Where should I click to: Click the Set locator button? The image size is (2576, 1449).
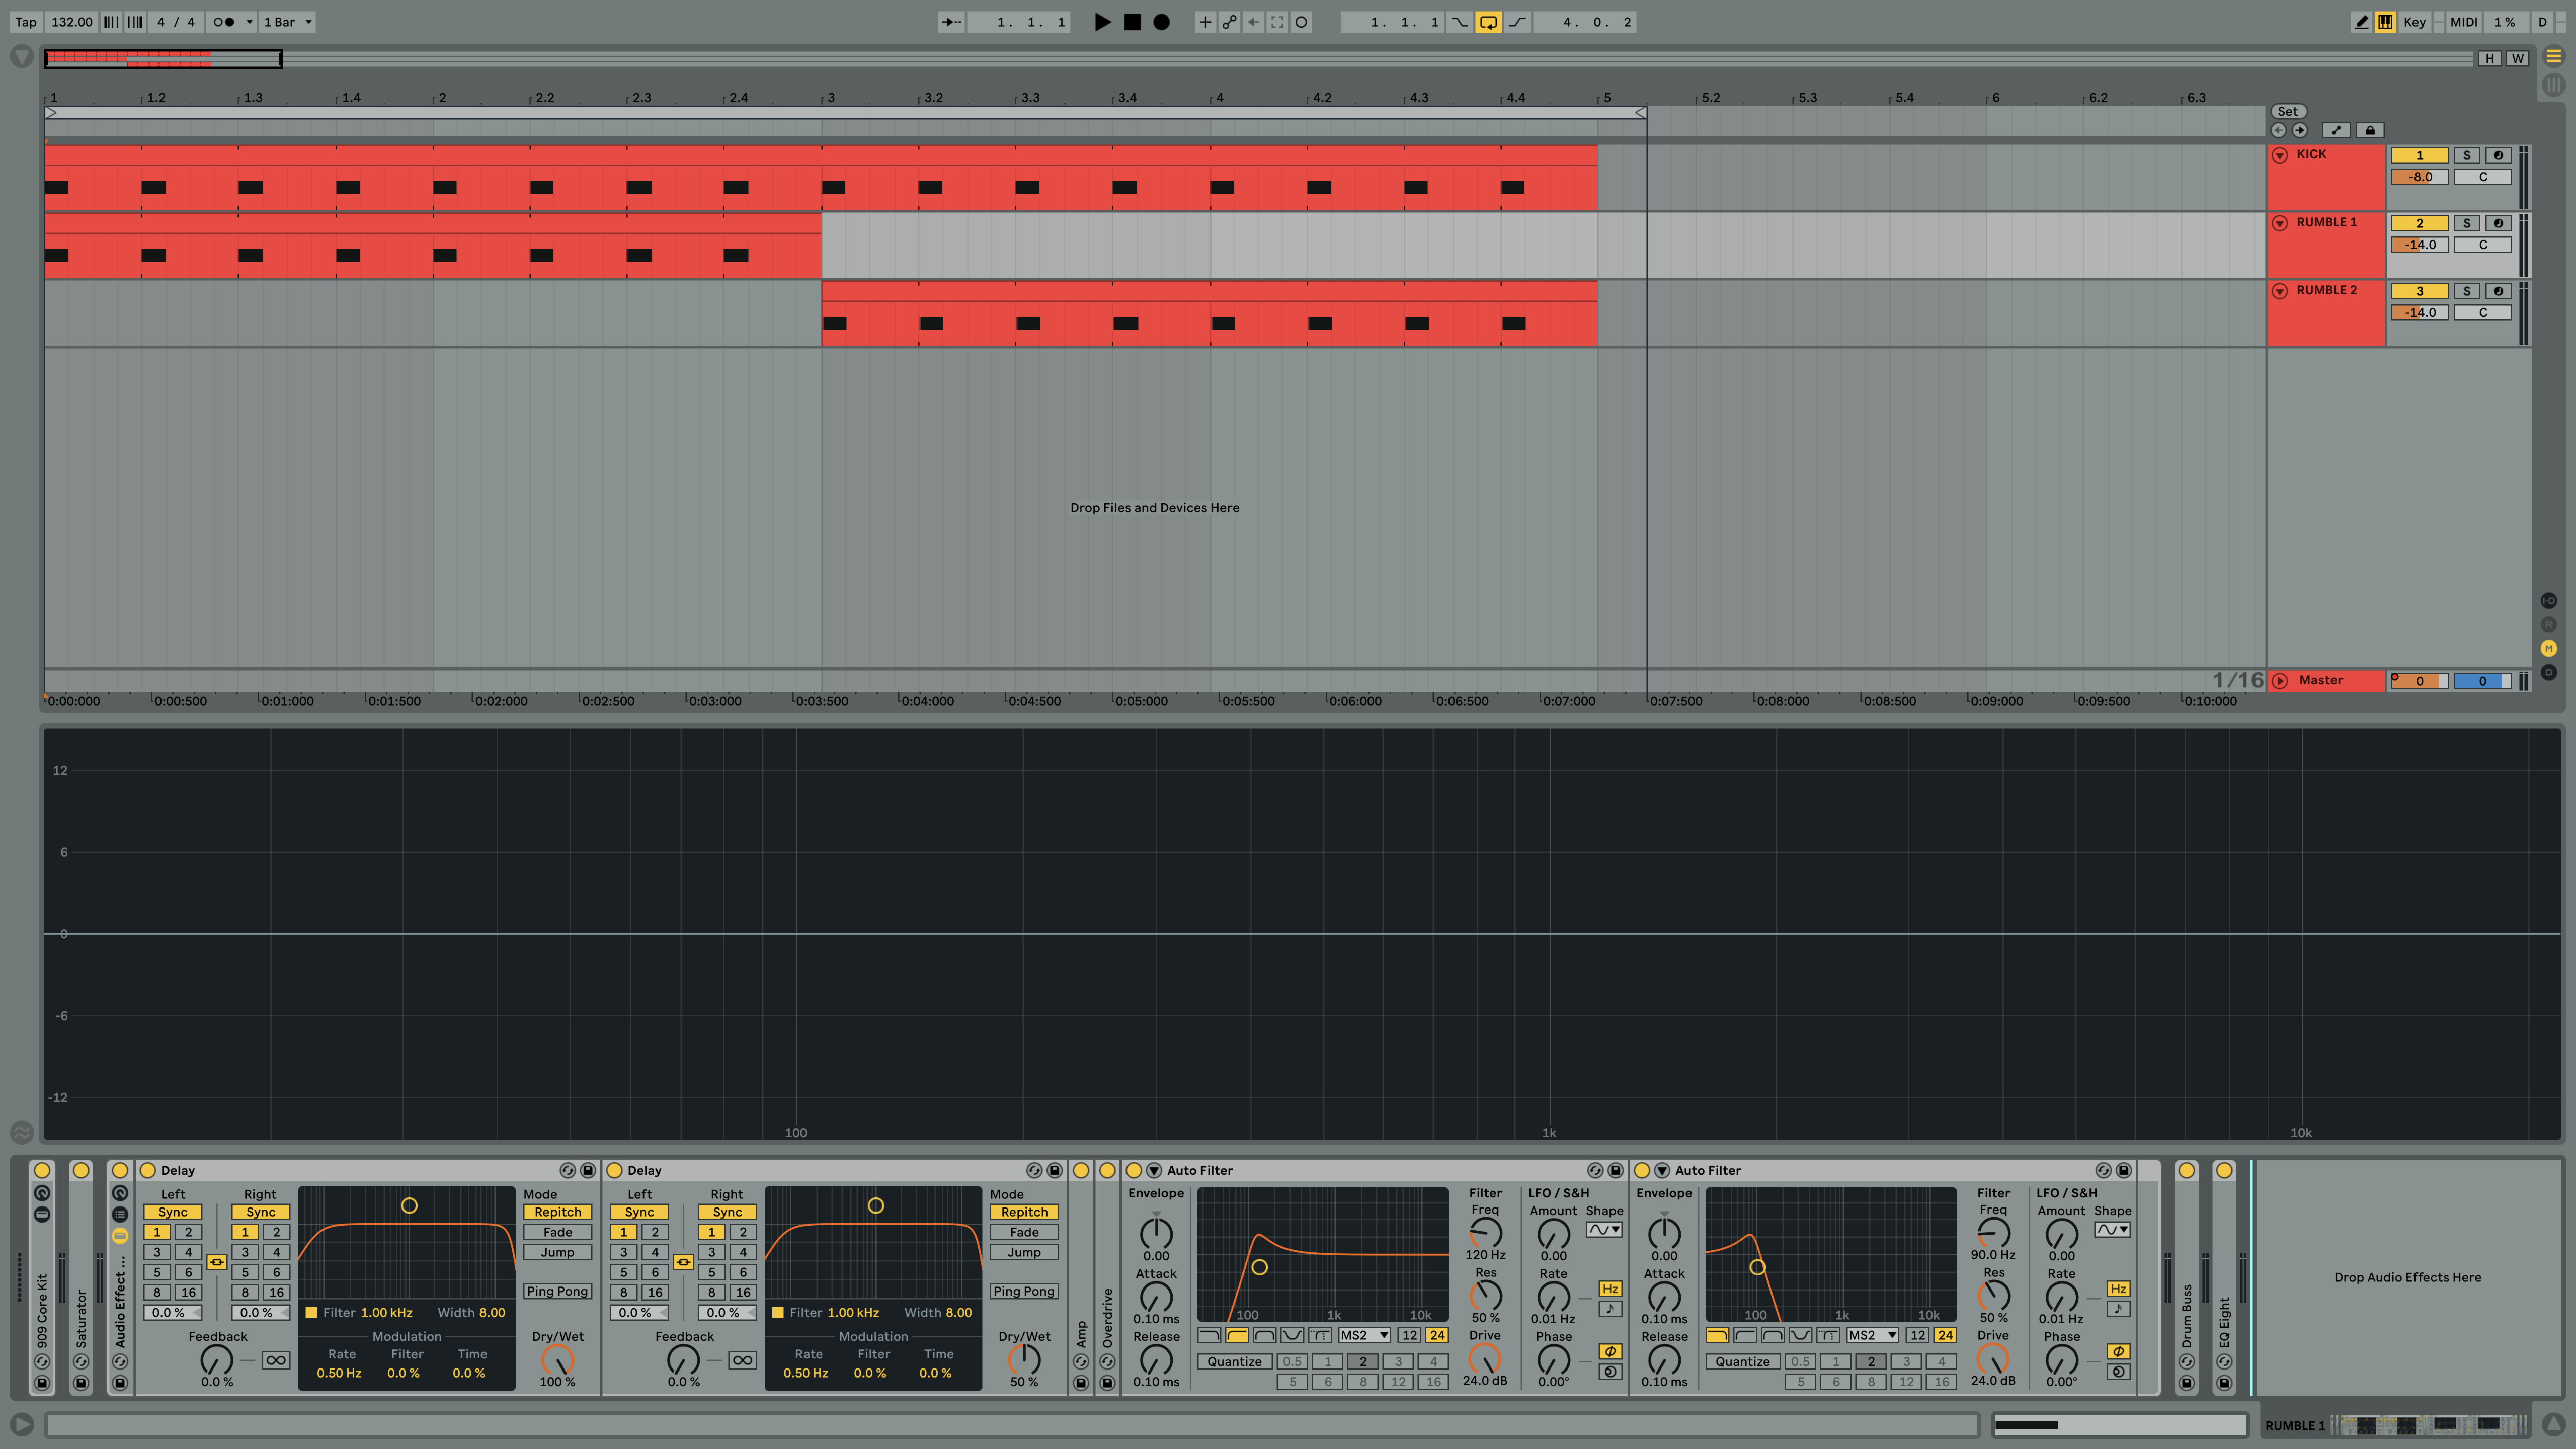click(x=2288, y=111)
